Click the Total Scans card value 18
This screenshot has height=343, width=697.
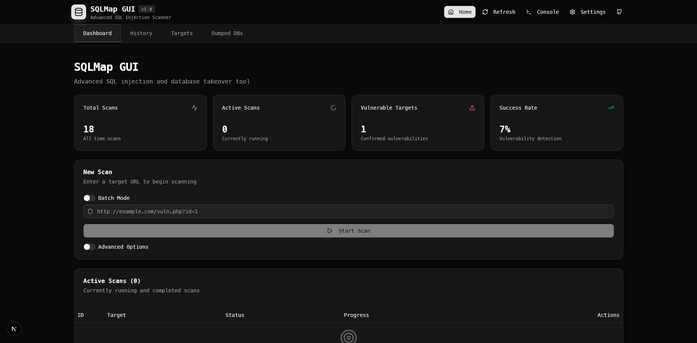click(89, 129)
